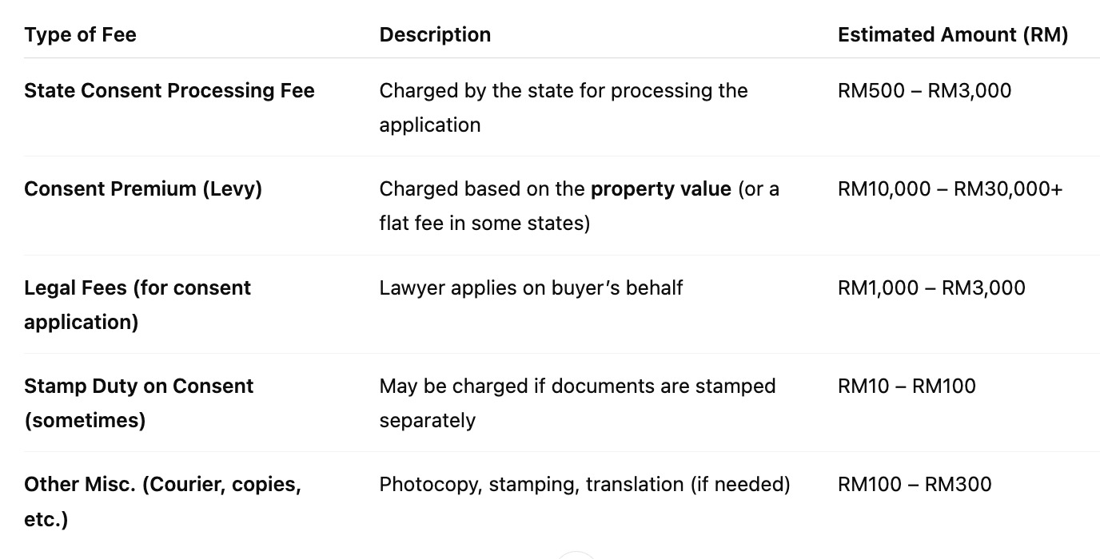Image resolution: width=1100 pixels, height=559 pixels.
Task: Select the 'Legal Fees (for consent application)' cell
Action: pyautogui.click(x=137, y=305)
